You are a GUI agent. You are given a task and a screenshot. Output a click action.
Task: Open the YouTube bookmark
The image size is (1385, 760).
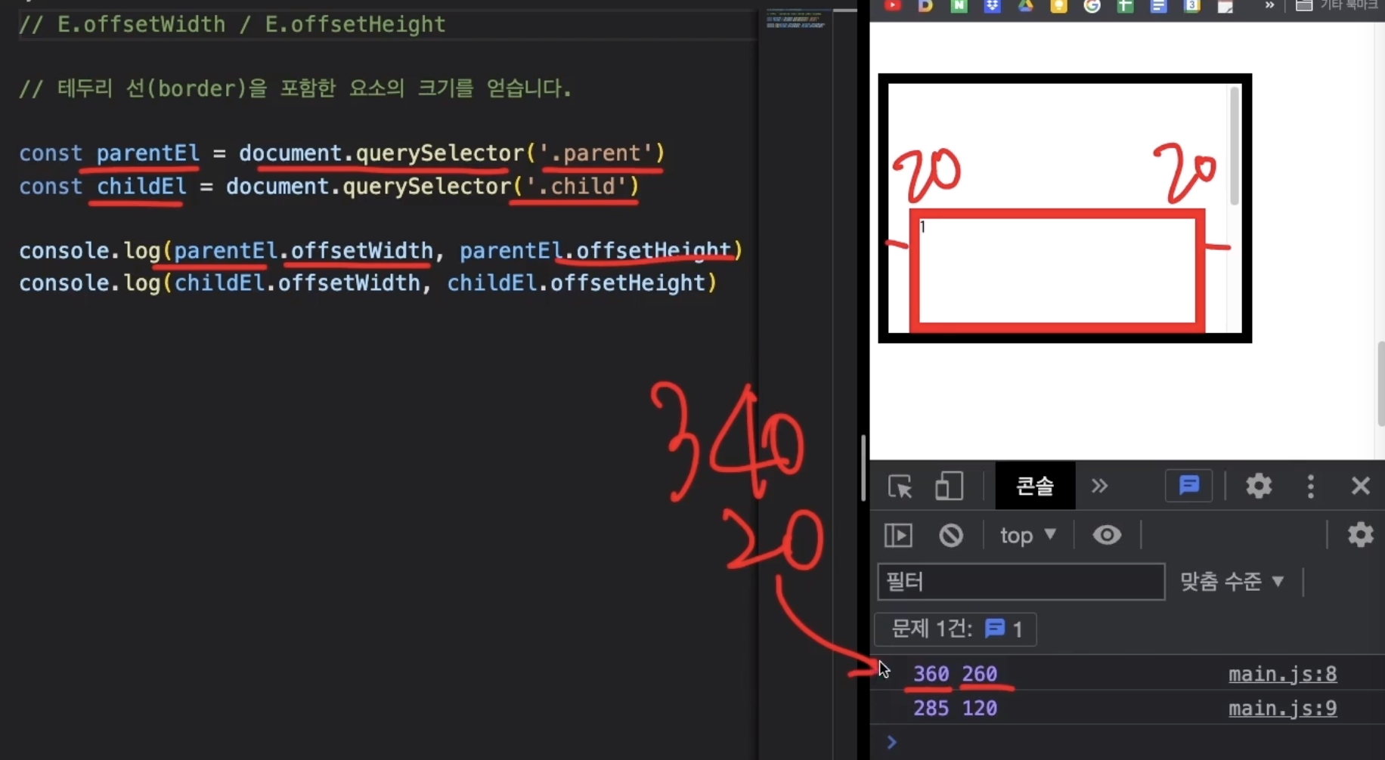click(x=893, y=6)
